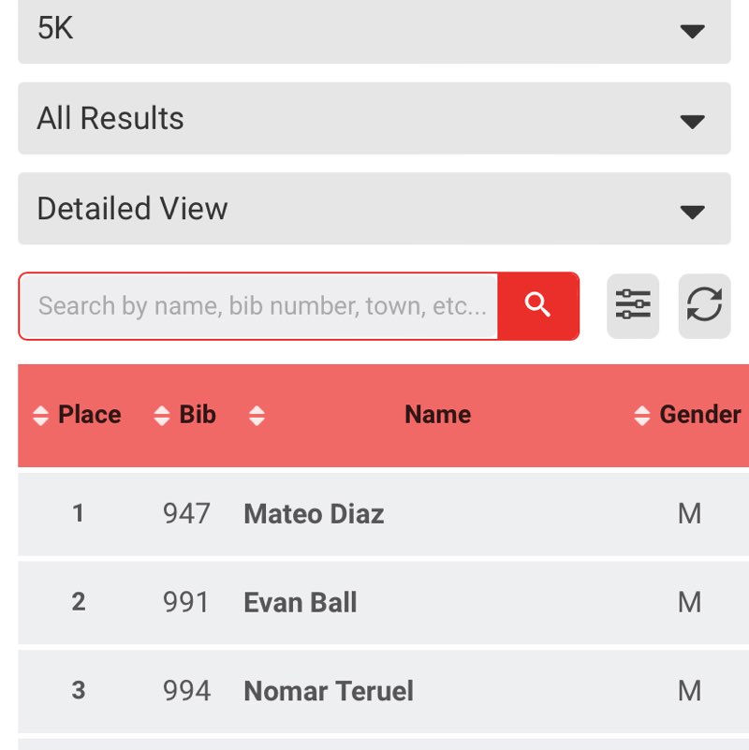This screenshot has width=749, height=750.
Task: Select Nomar Teruel's name
Action: click(x=328, y=692)
